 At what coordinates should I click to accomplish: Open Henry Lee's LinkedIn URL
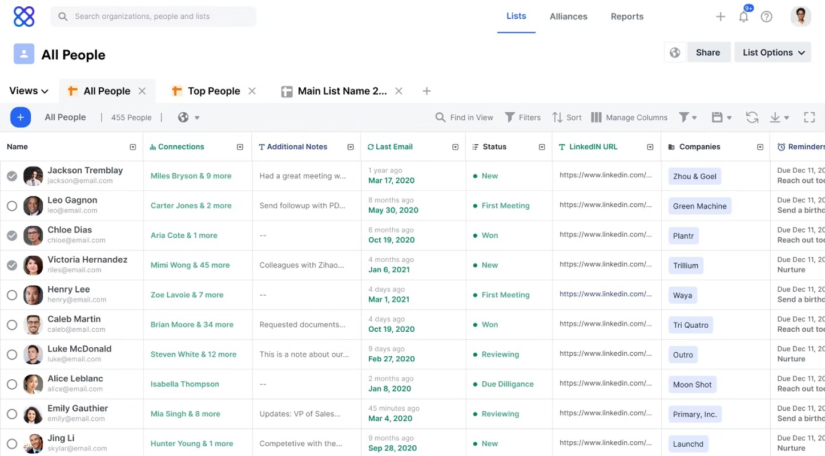point(605,294)
